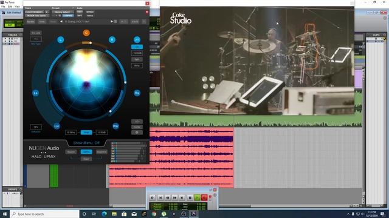Expand the transport window options arrow
The width and height of the screenshot is (389, 218).
click(x=215, y=195)
